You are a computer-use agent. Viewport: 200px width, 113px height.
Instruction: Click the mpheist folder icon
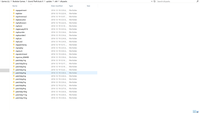[14, 26]
